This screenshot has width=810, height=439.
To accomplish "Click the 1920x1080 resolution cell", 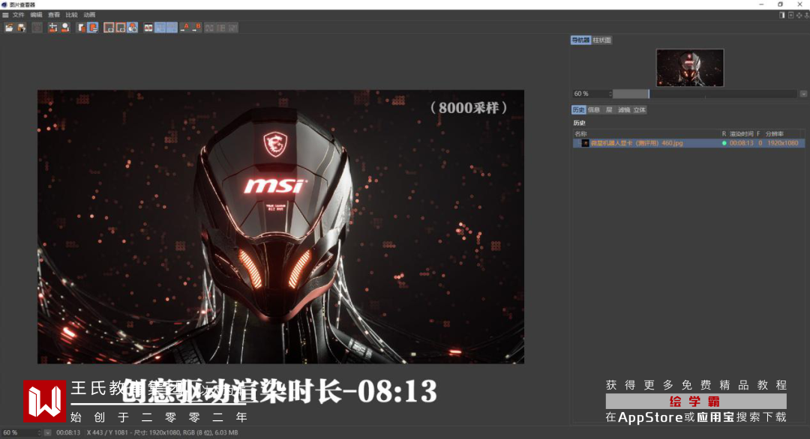I will (x=782, y=143).
